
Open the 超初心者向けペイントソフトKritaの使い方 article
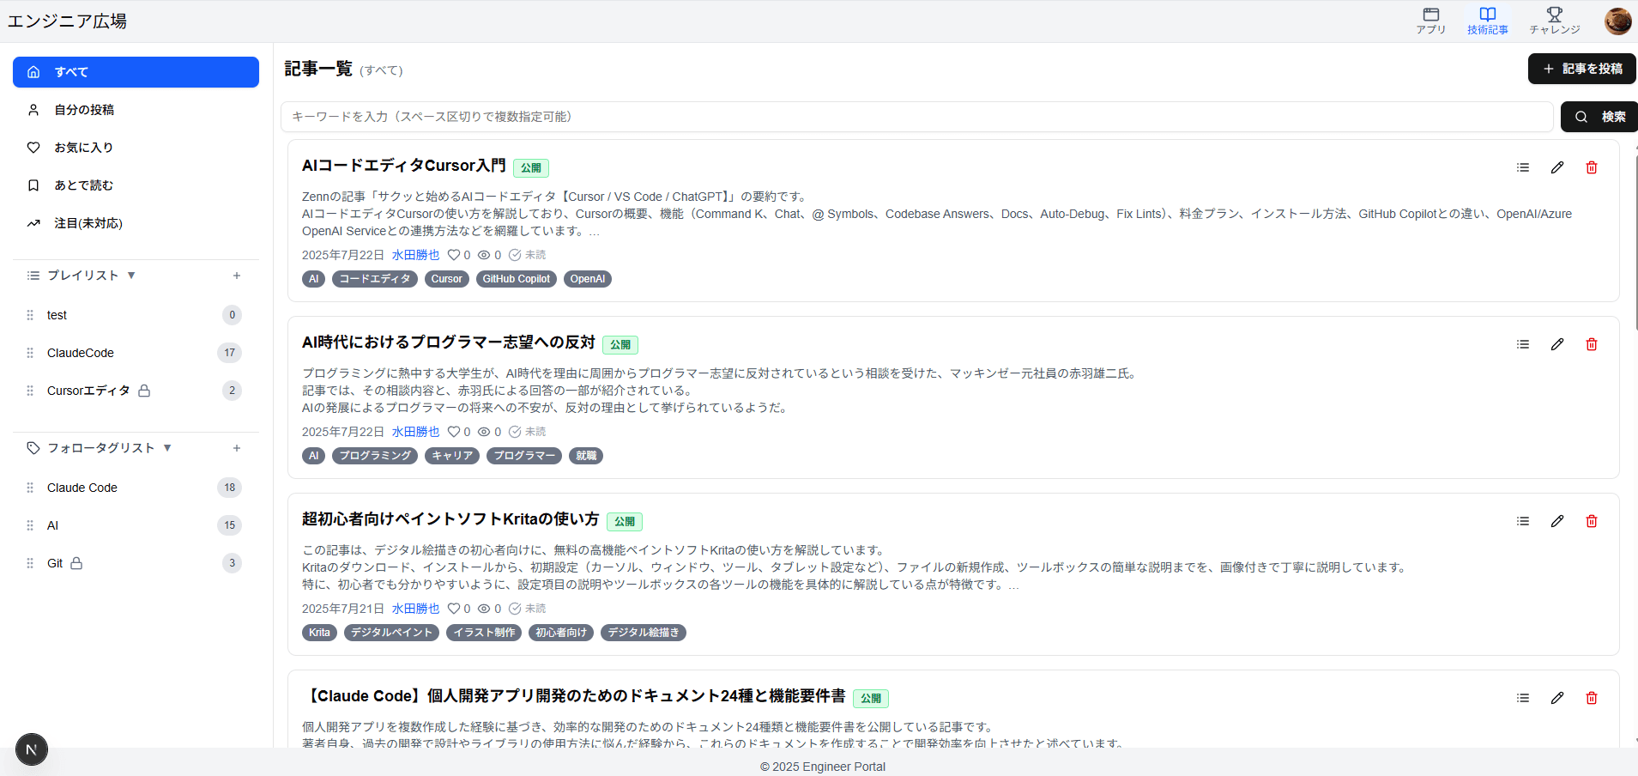click(450, 519)
